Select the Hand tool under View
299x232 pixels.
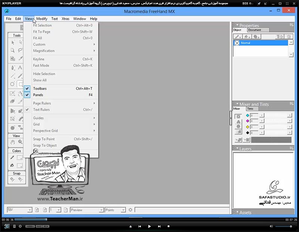pyautogui.click(x=13, y=142)
